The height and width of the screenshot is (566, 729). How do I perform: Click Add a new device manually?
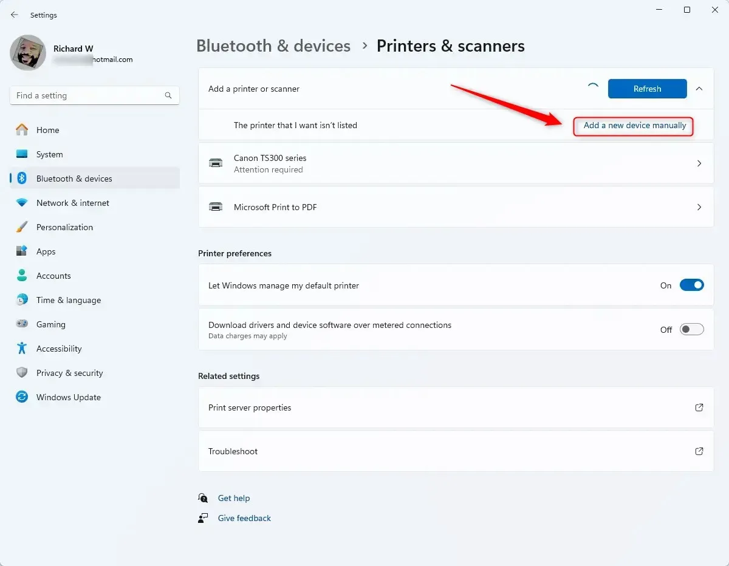click(x=634, y=126)
